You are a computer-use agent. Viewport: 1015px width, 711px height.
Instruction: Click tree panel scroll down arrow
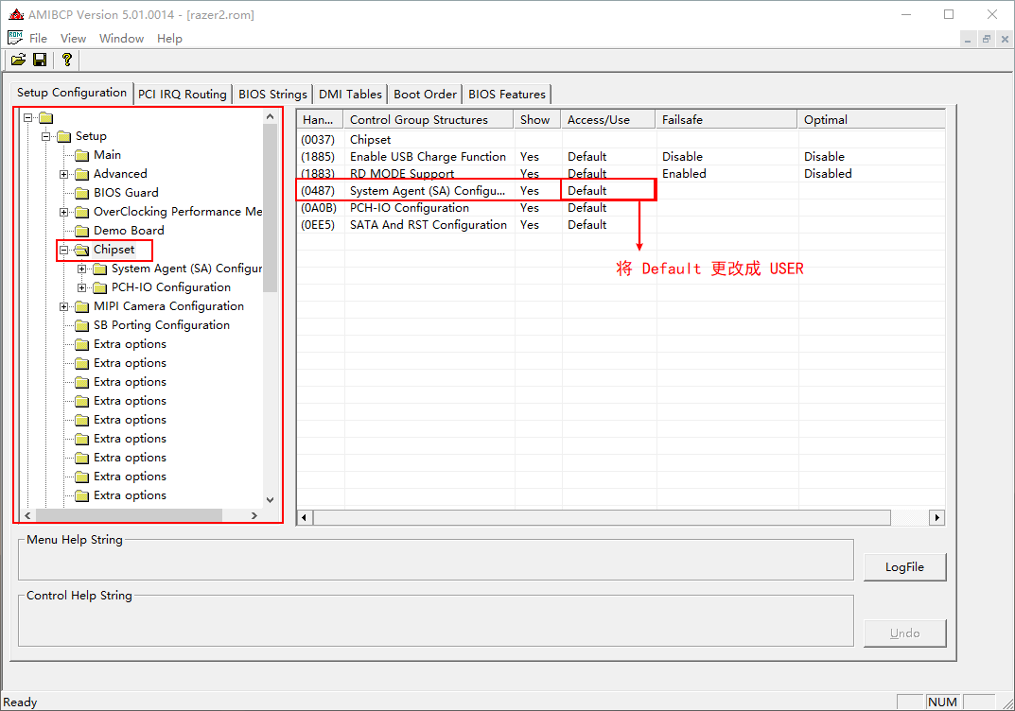pyautogui.click(x=270, y=499)
